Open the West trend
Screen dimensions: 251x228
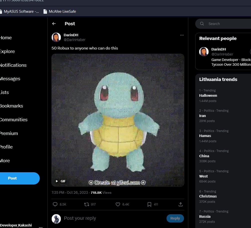coord(203,176)
